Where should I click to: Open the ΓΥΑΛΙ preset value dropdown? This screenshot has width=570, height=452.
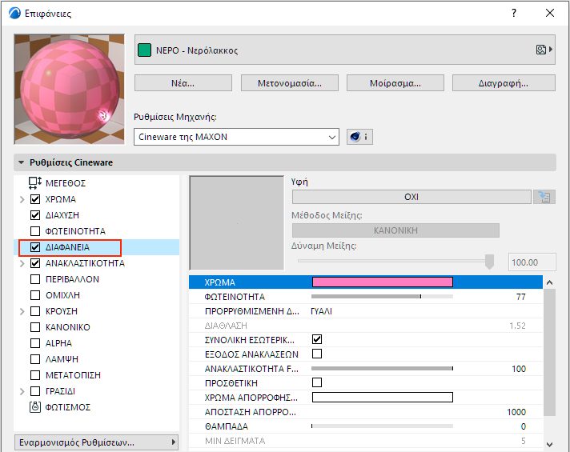point(321,311)
